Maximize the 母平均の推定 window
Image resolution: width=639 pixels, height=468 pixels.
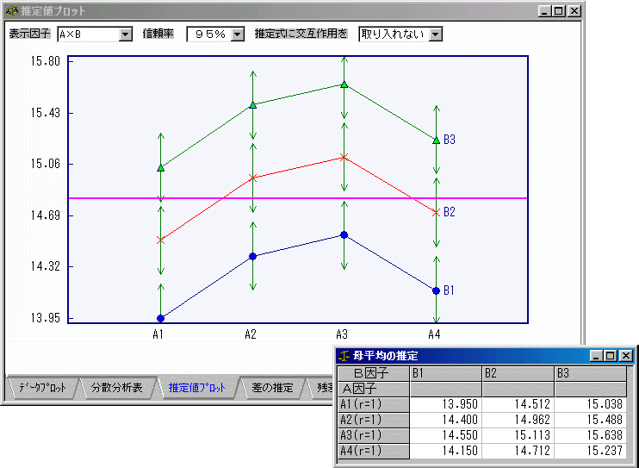point(611,355)
